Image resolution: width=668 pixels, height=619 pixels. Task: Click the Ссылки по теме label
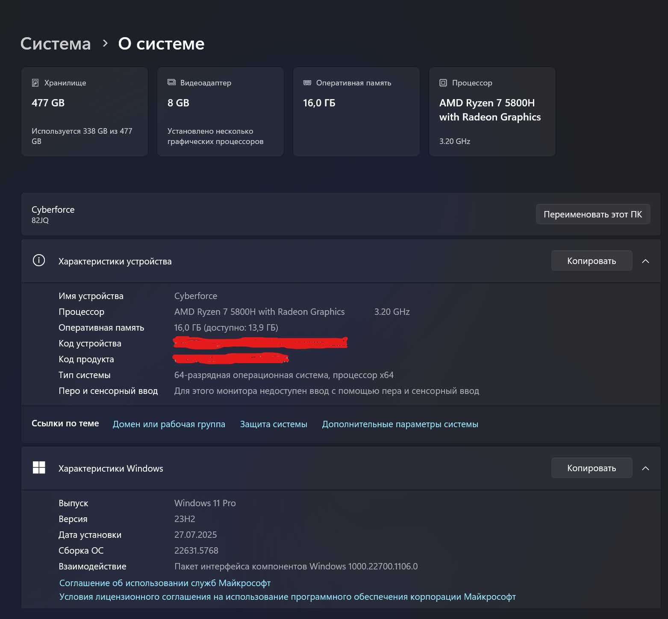point(65,423)
